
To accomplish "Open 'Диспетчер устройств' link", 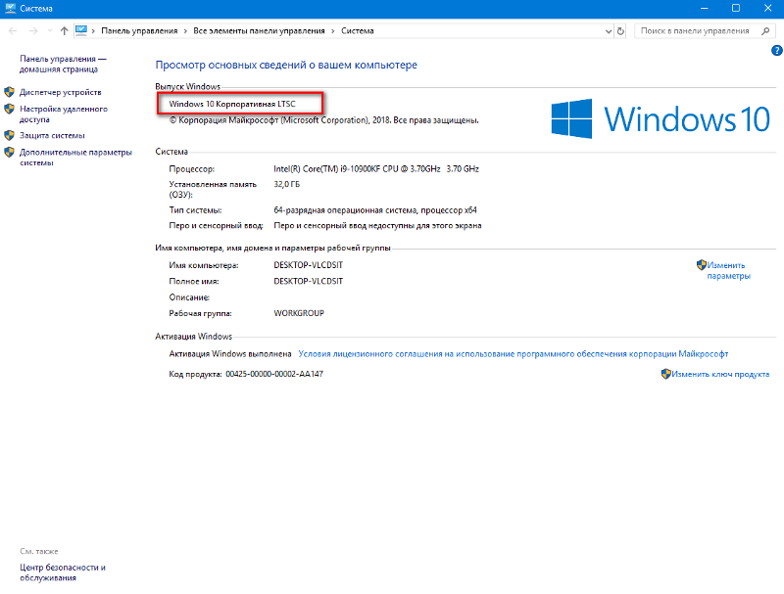I will (x=61, y=92).
